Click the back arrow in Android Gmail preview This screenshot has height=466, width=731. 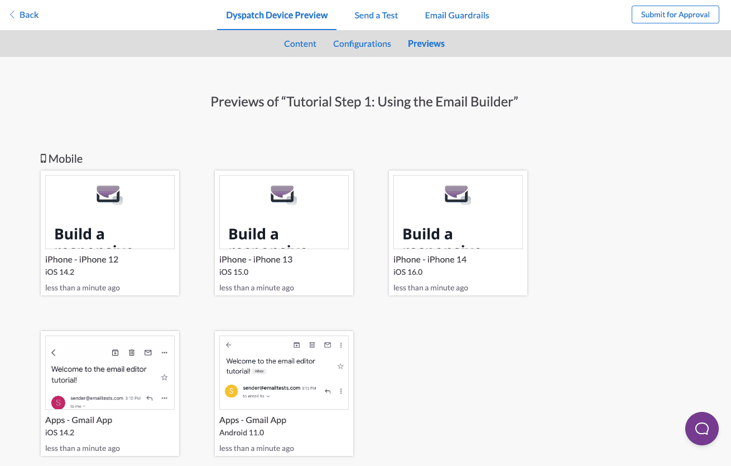pyautogui.click(x=229, y=345)
